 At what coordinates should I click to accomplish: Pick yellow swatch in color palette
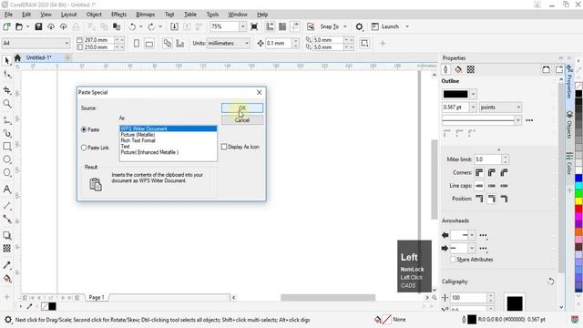click(579, 201)
